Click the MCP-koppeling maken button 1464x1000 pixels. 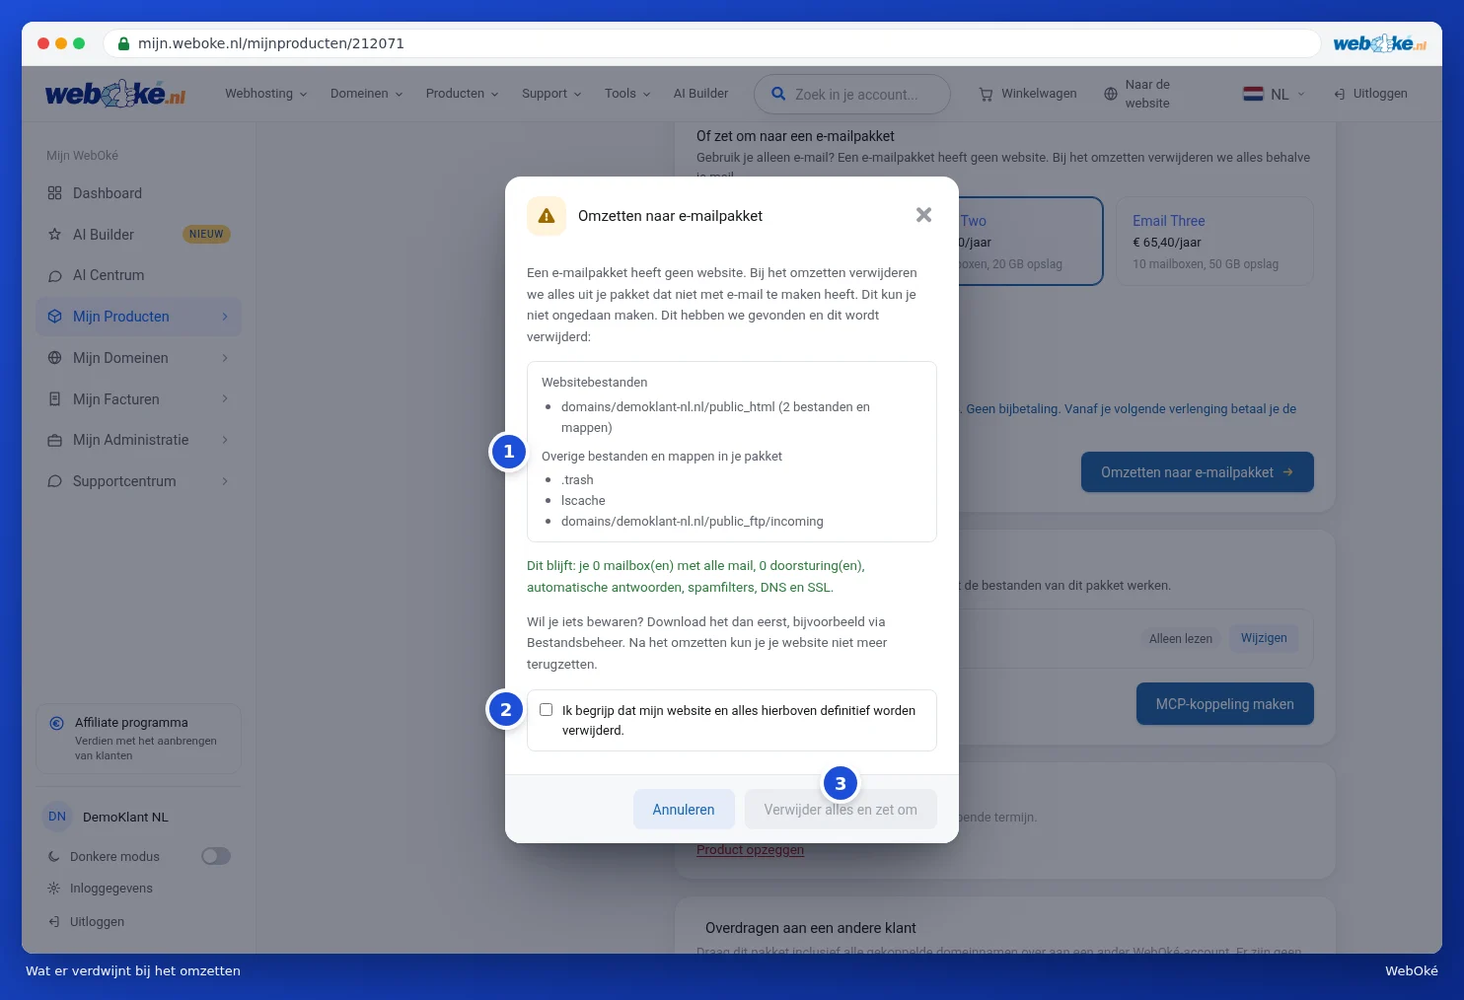(1224, 704)
